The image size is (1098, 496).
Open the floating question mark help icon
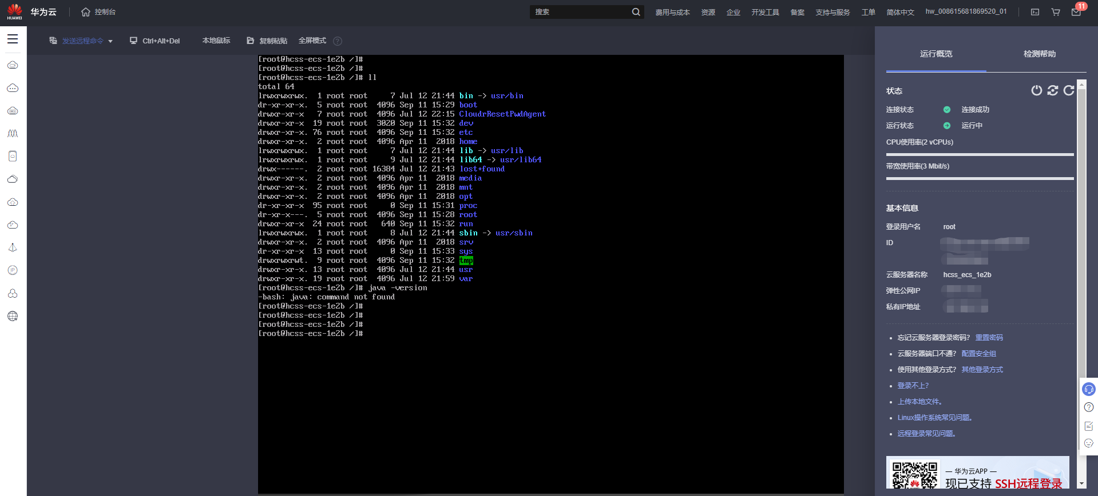click(x=1089, y=407)
